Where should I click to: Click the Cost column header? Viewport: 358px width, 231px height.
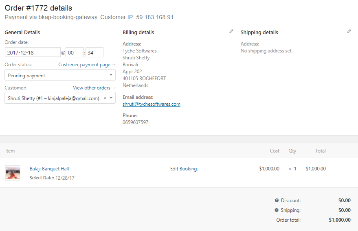pos(275,151)
